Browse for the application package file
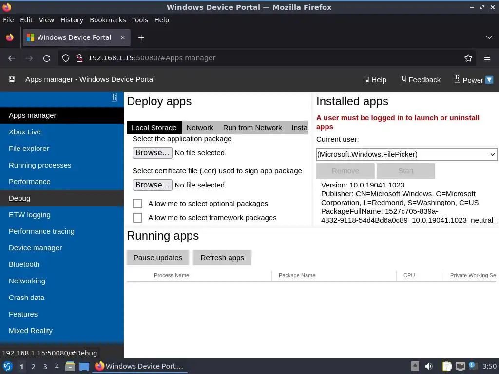The height and width of the screenshot is (374, 499). tap(153, 153)
